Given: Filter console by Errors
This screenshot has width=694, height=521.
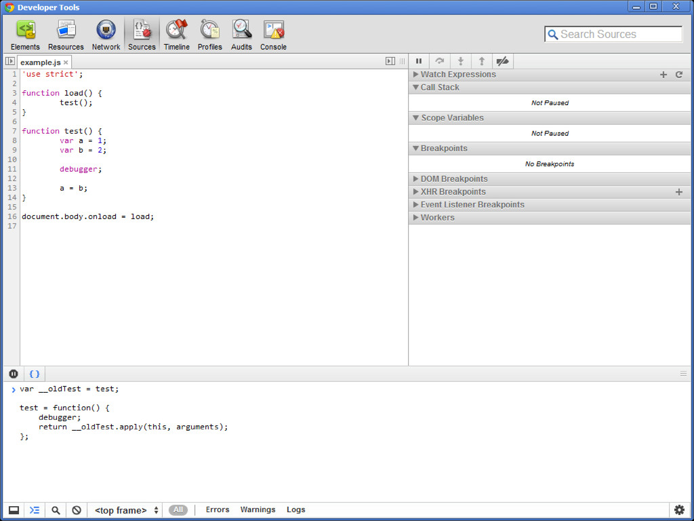Looking at the screenshot, I should [218, 510].
